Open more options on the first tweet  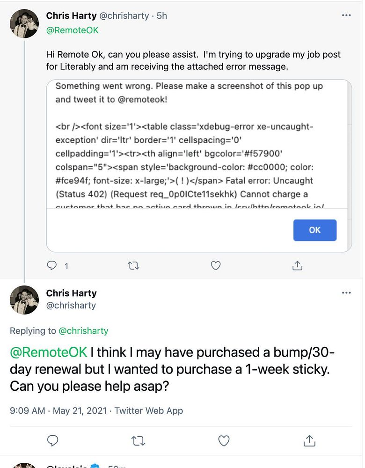pyautogui.click(x=346, y=15)
